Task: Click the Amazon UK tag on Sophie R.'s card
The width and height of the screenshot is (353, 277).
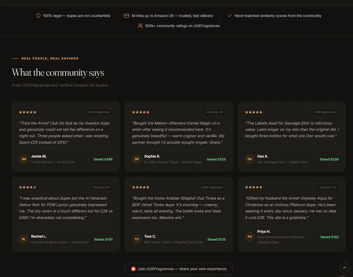Action: pyautogui.click(x=214, y=112)
